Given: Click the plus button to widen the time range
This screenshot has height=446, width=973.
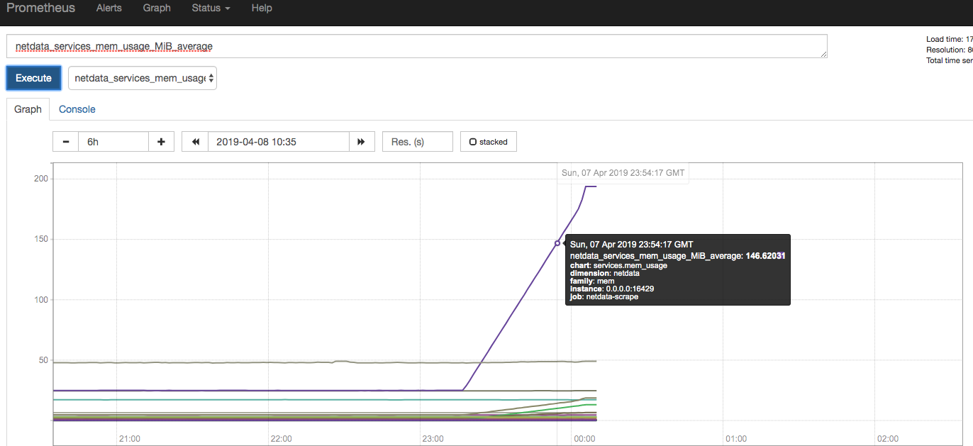Looking at the screenshot, I should point(161,141).
